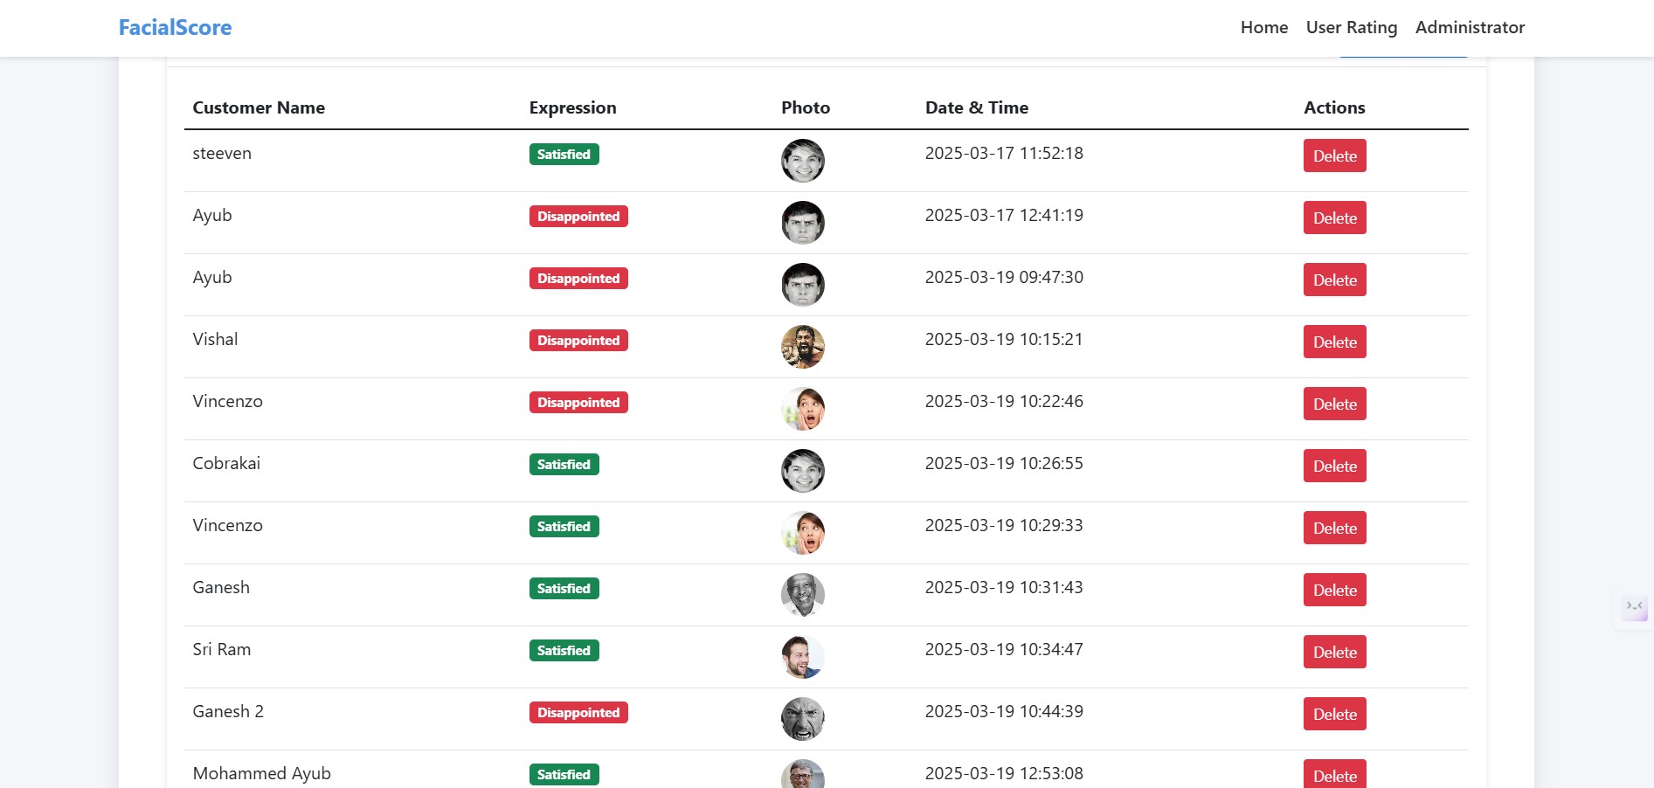Image resolution: width=1654 pixels, height=788 pixels.
Task: Open the Ganesh 2 photo
Action: pyautogui.click(x=802, y=719)
